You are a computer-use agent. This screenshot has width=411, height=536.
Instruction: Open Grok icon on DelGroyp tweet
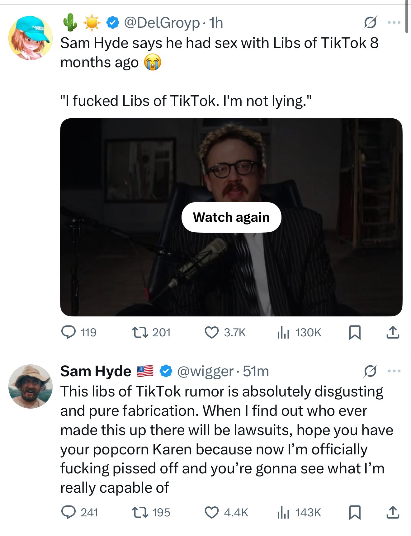(x=370, y=22)
